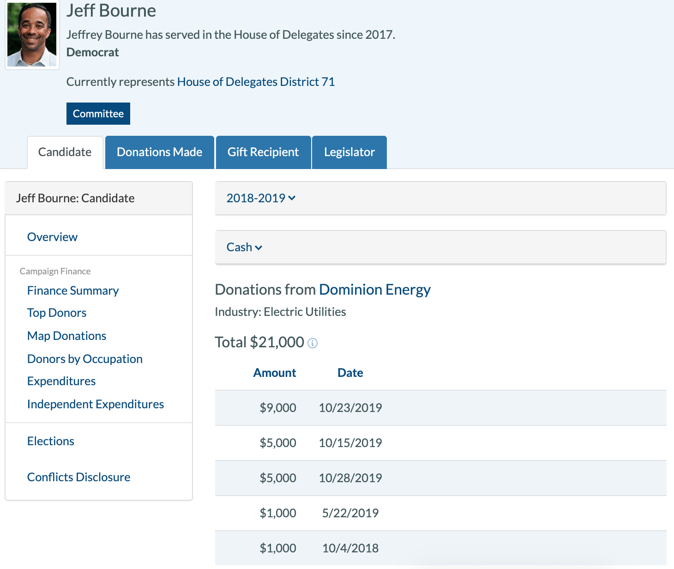Select the 10/15/2019 date cell
674x569 pixels.
350,443
